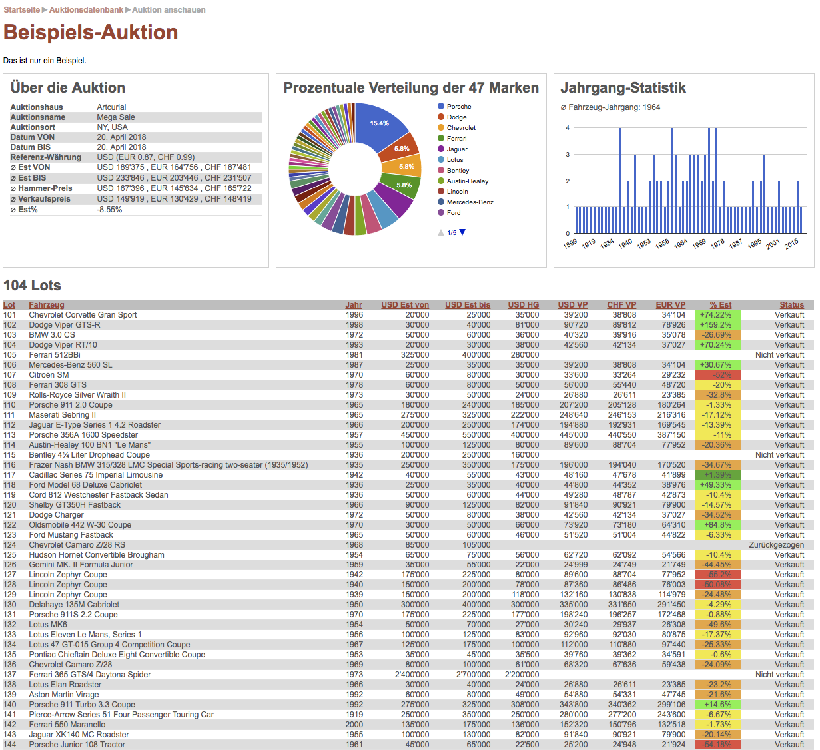Open the Startseite breadcrumb link
This screenshot has width=820, height=750.
tap(21, 10)
